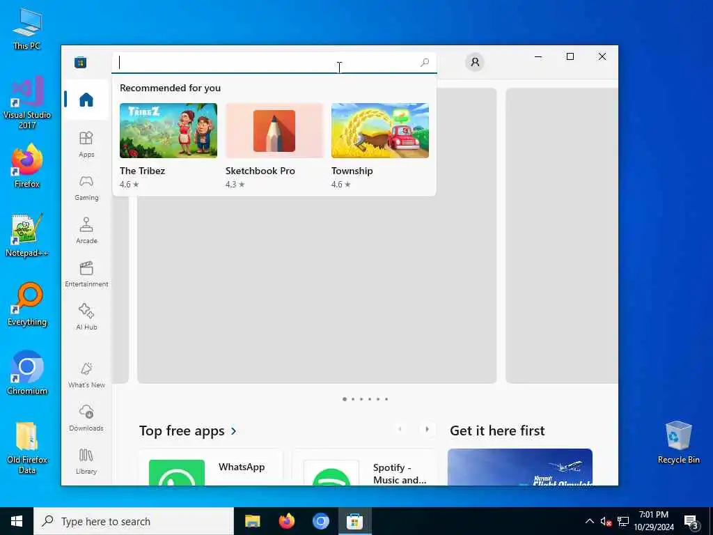
Task: Click the taskbar clock showing 7:01 PM
Action: coord(653,521)
